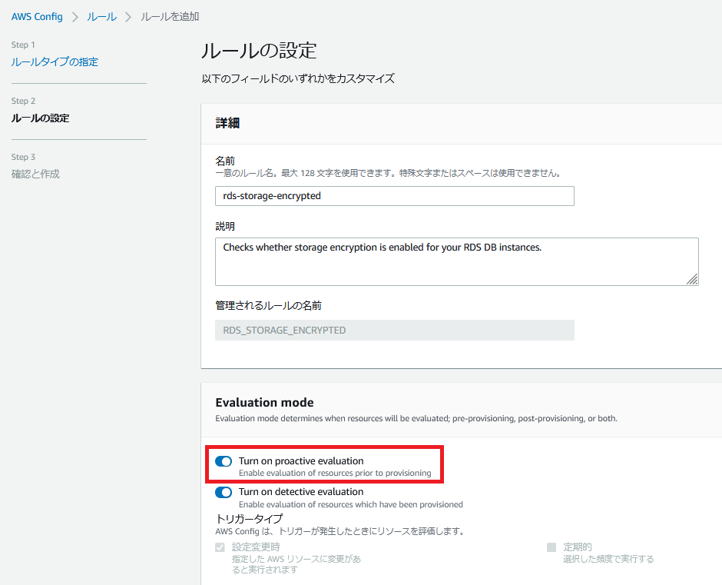Check the 定期的 trigger checkbox
This screenshot has height=585, width=722.
(551, 547)
